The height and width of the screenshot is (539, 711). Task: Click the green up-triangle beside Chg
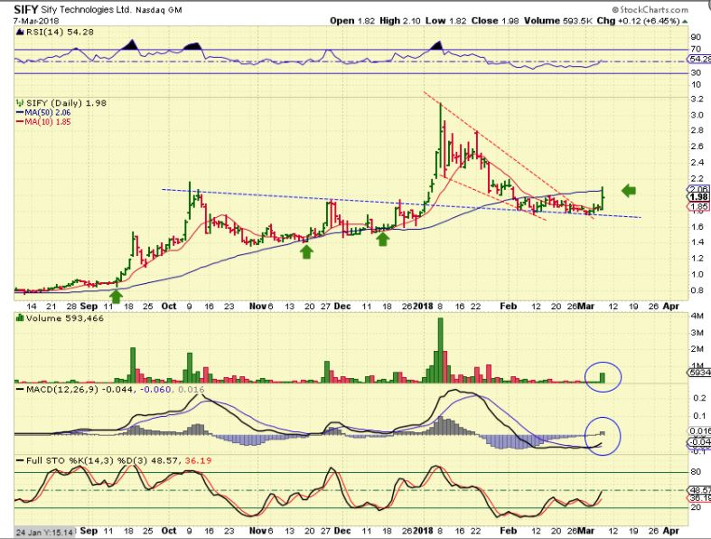coord(685,22)
